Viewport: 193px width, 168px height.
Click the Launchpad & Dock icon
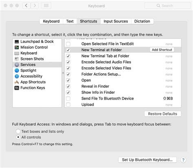(x=17, y=42)
